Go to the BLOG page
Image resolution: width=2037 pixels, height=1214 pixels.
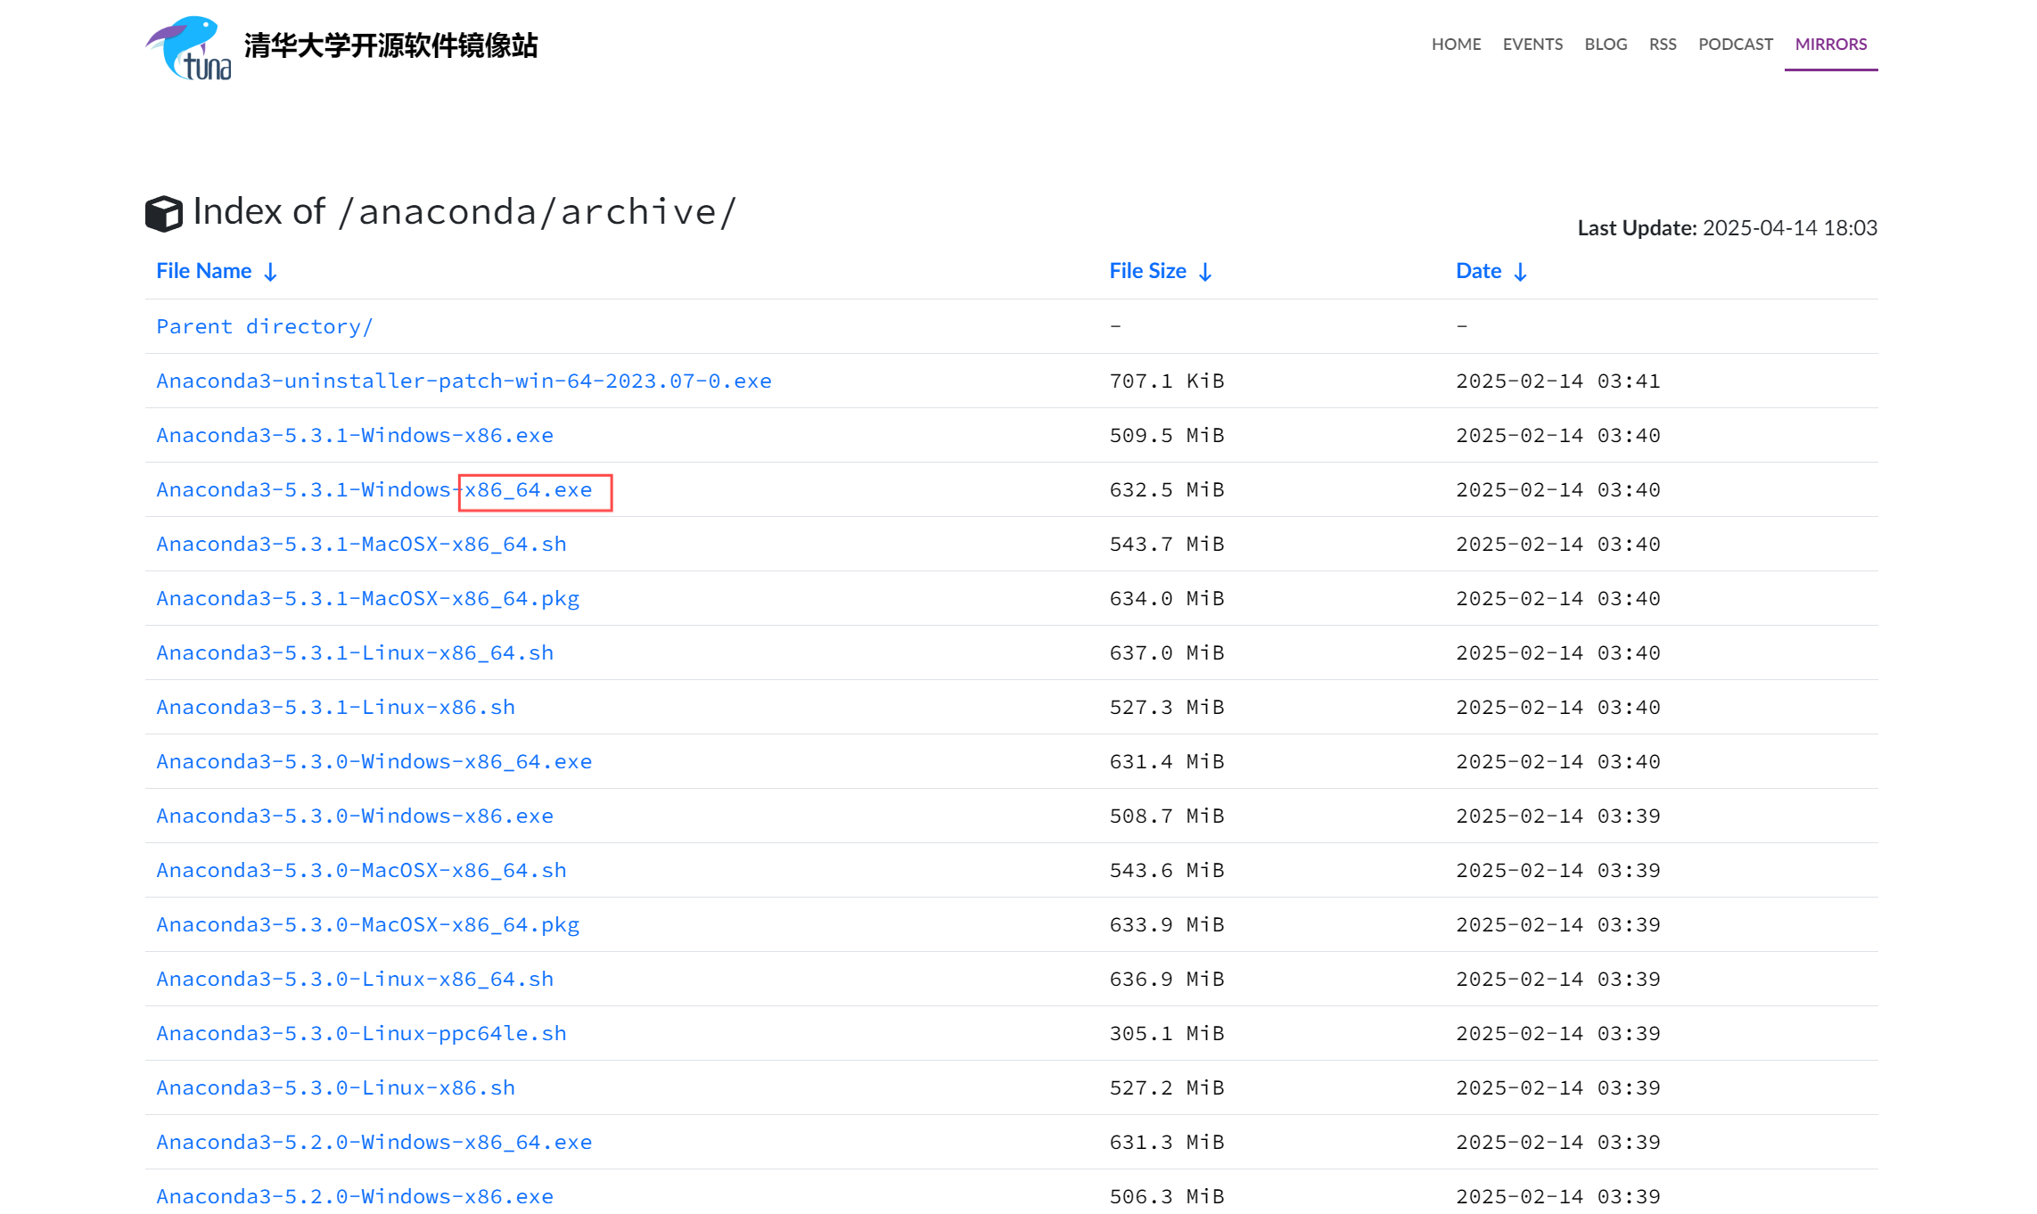[1606, 44]
